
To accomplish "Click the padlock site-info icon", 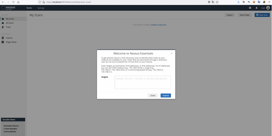I will pyautogui.click(x=44, y=2).
